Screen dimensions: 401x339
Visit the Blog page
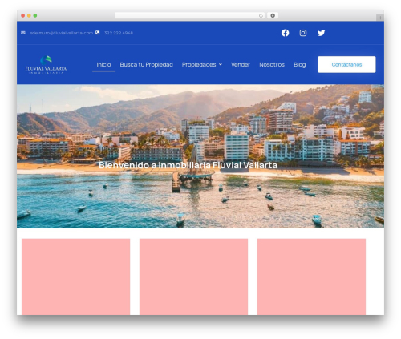click(x=300, y=64)
